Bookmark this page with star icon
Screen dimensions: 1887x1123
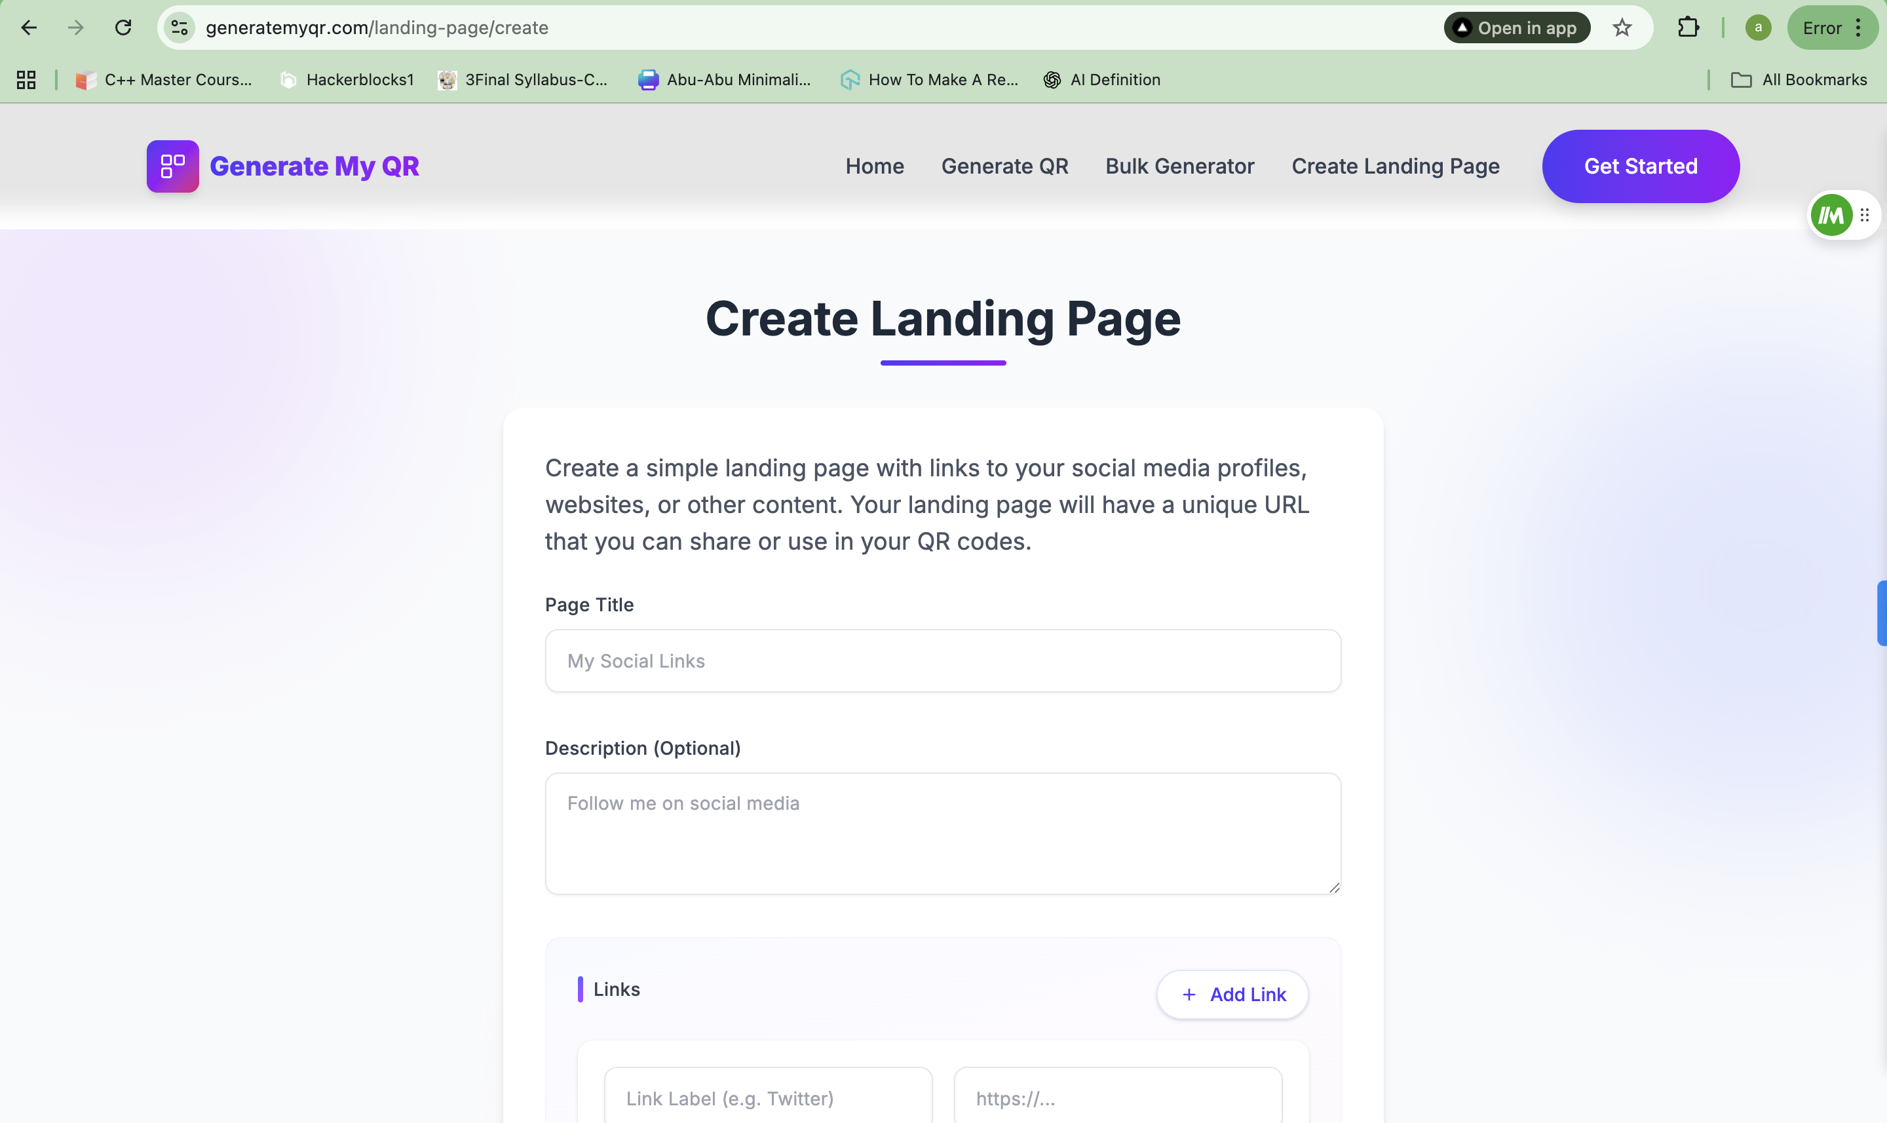point(1622,28)
